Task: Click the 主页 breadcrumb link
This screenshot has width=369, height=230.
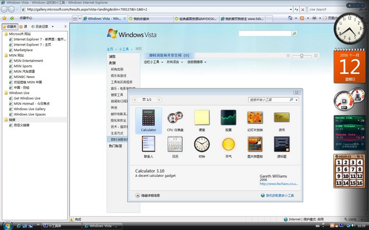Action: (x=110, y=49)
